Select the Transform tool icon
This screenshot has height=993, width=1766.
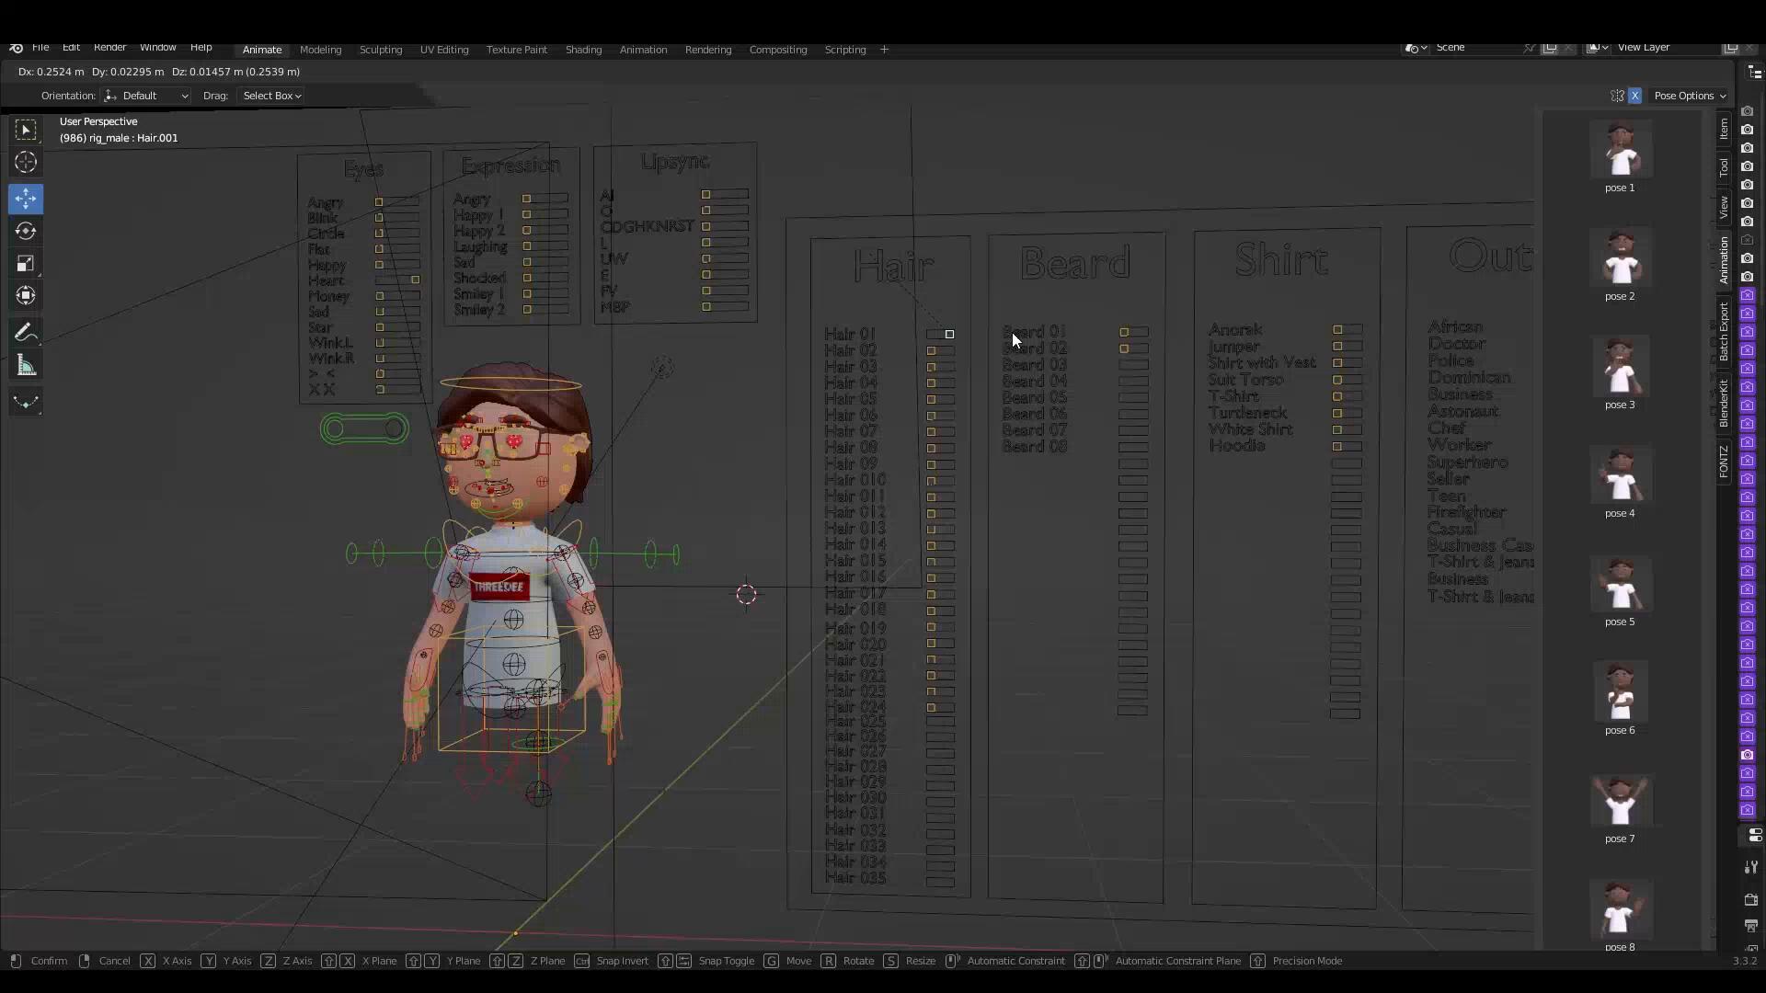tap(26, 296)
